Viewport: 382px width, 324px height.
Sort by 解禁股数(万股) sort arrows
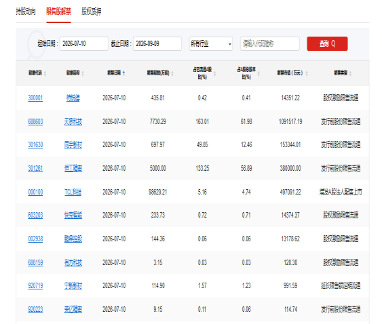[172, 73]
